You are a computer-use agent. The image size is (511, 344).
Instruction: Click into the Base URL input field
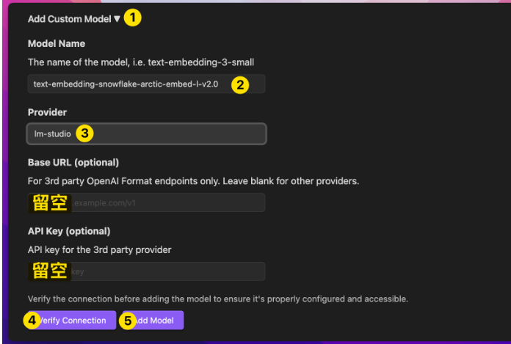click(x=167, y=202)
